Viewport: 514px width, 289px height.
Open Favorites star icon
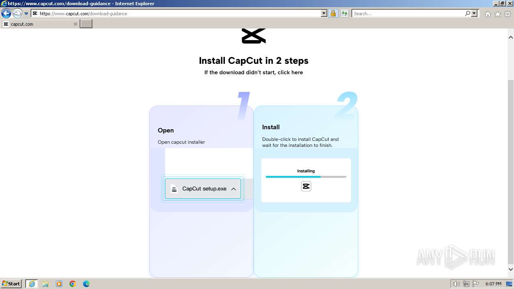pos(498,14)
